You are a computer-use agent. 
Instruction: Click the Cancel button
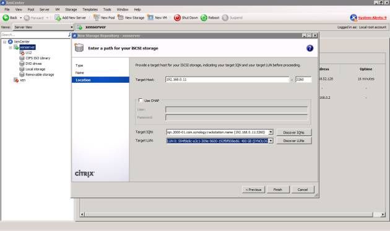pos(303,190)
